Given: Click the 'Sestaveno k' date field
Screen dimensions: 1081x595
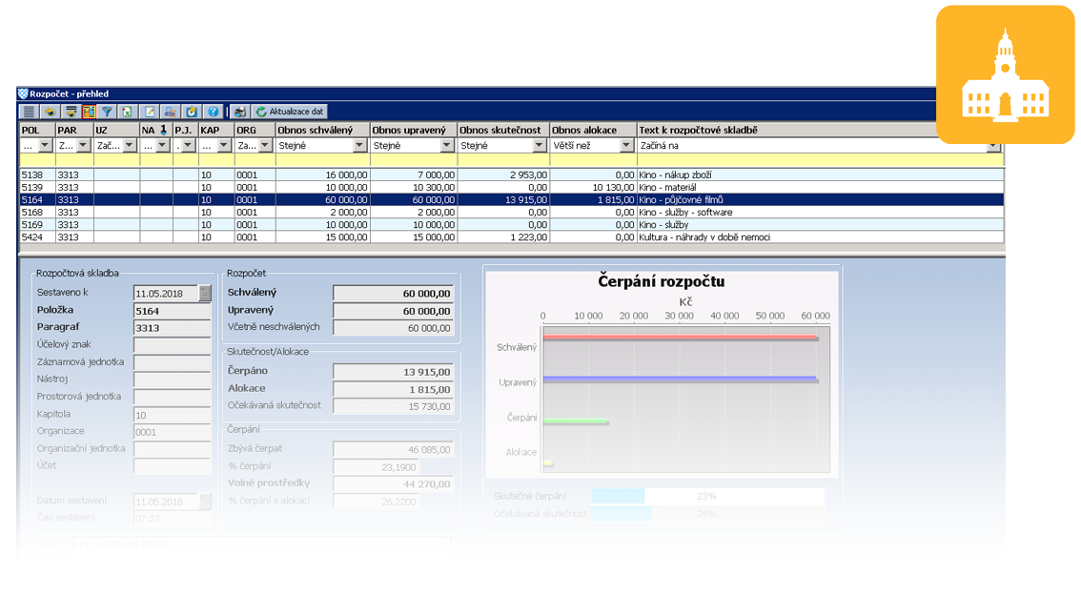Looking at the screenshot, I should 166,293.
